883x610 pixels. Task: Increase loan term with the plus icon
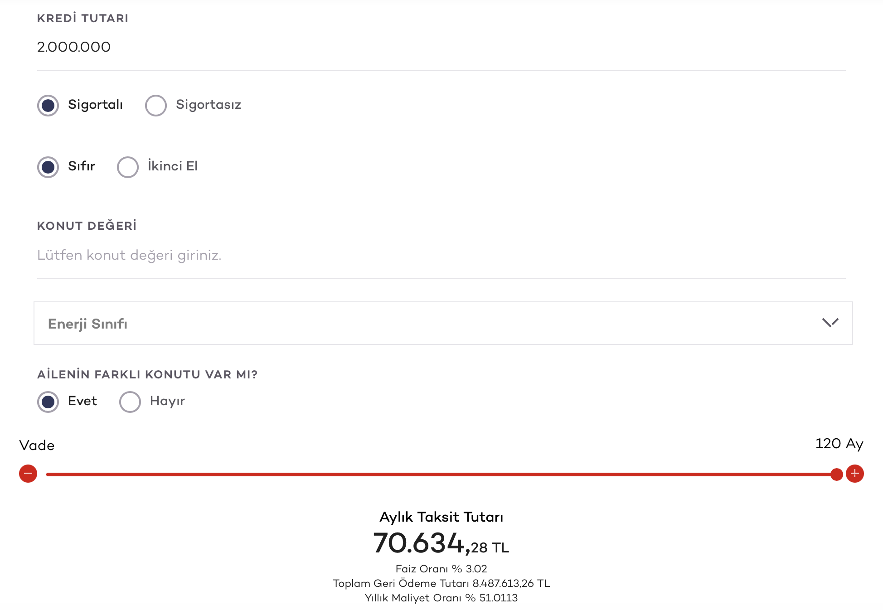coord(854,474)
